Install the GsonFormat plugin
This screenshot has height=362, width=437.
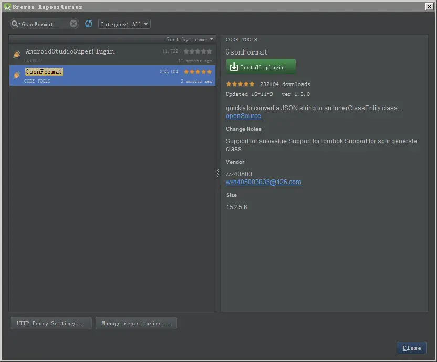click(x=261, y=67)
